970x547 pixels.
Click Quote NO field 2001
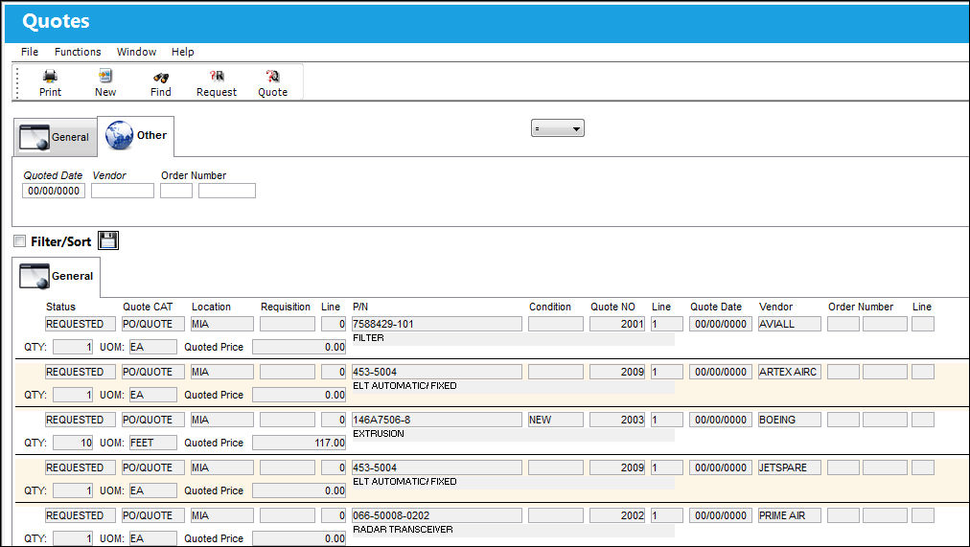[617, 324]
